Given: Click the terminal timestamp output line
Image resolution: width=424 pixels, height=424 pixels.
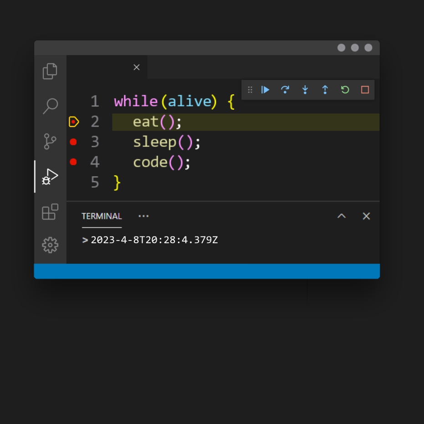Looking at the screenshot, I should click(x=154, y=240).
